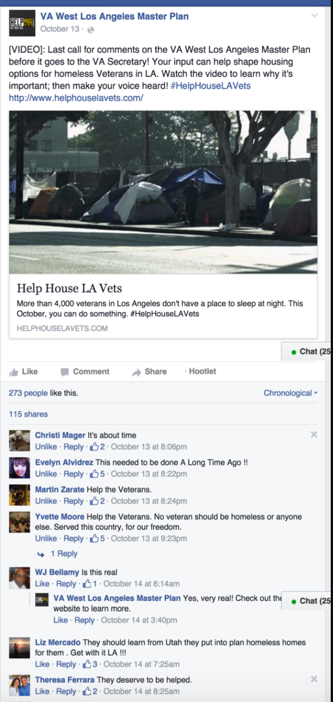Open post options chevron at top right
Viewport: 333px width, 702px height.
pos(314,16)
